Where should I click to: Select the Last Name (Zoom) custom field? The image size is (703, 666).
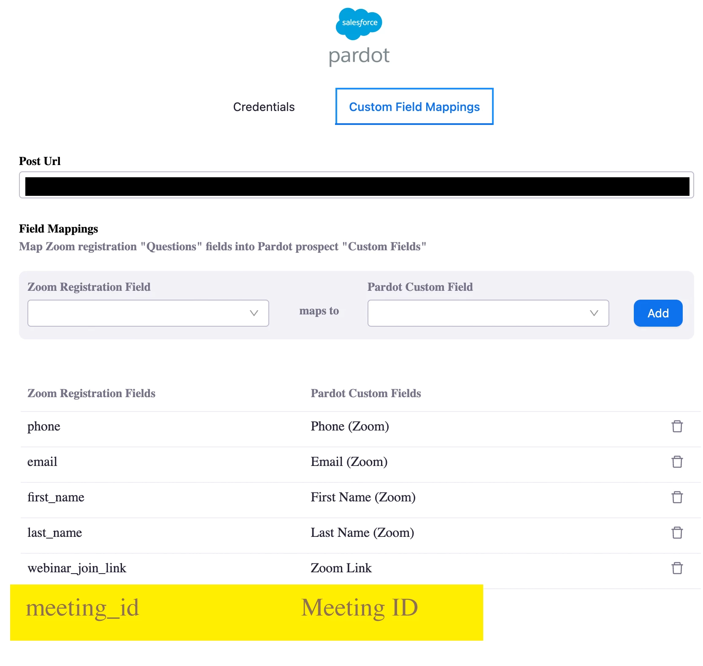click(362, 533)
